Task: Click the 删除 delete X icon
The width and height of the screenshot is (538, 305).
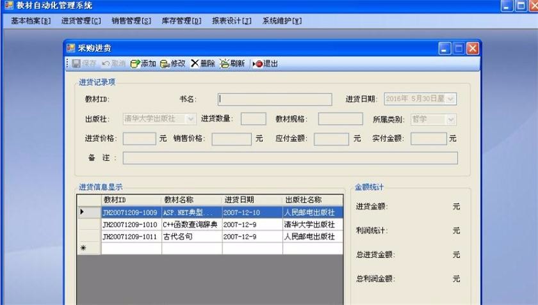Action: point(195,63)
